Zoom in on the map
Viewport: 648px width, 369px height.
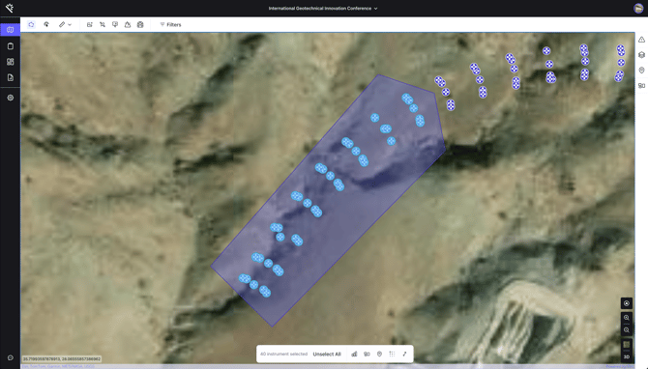tap(627, 318)
